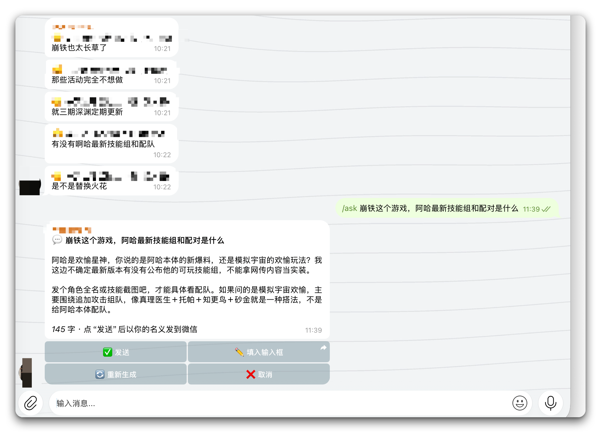Open the emoji picker smiley icon
601x437 pixels.
(x=520, y=403)
